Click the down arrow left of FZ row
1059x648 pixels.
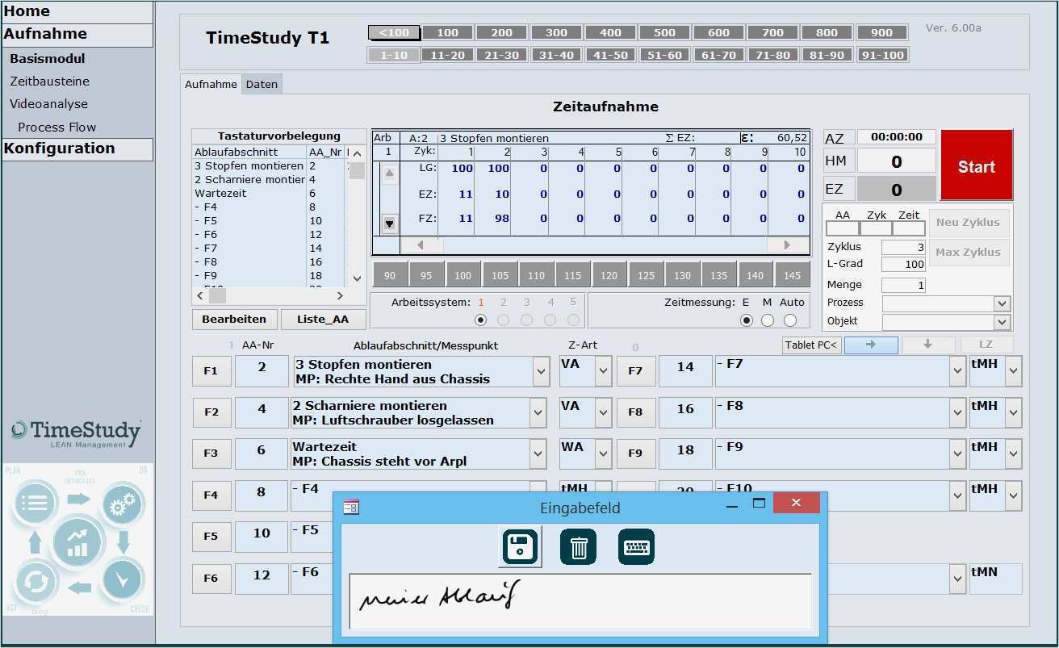click(390, 224)
